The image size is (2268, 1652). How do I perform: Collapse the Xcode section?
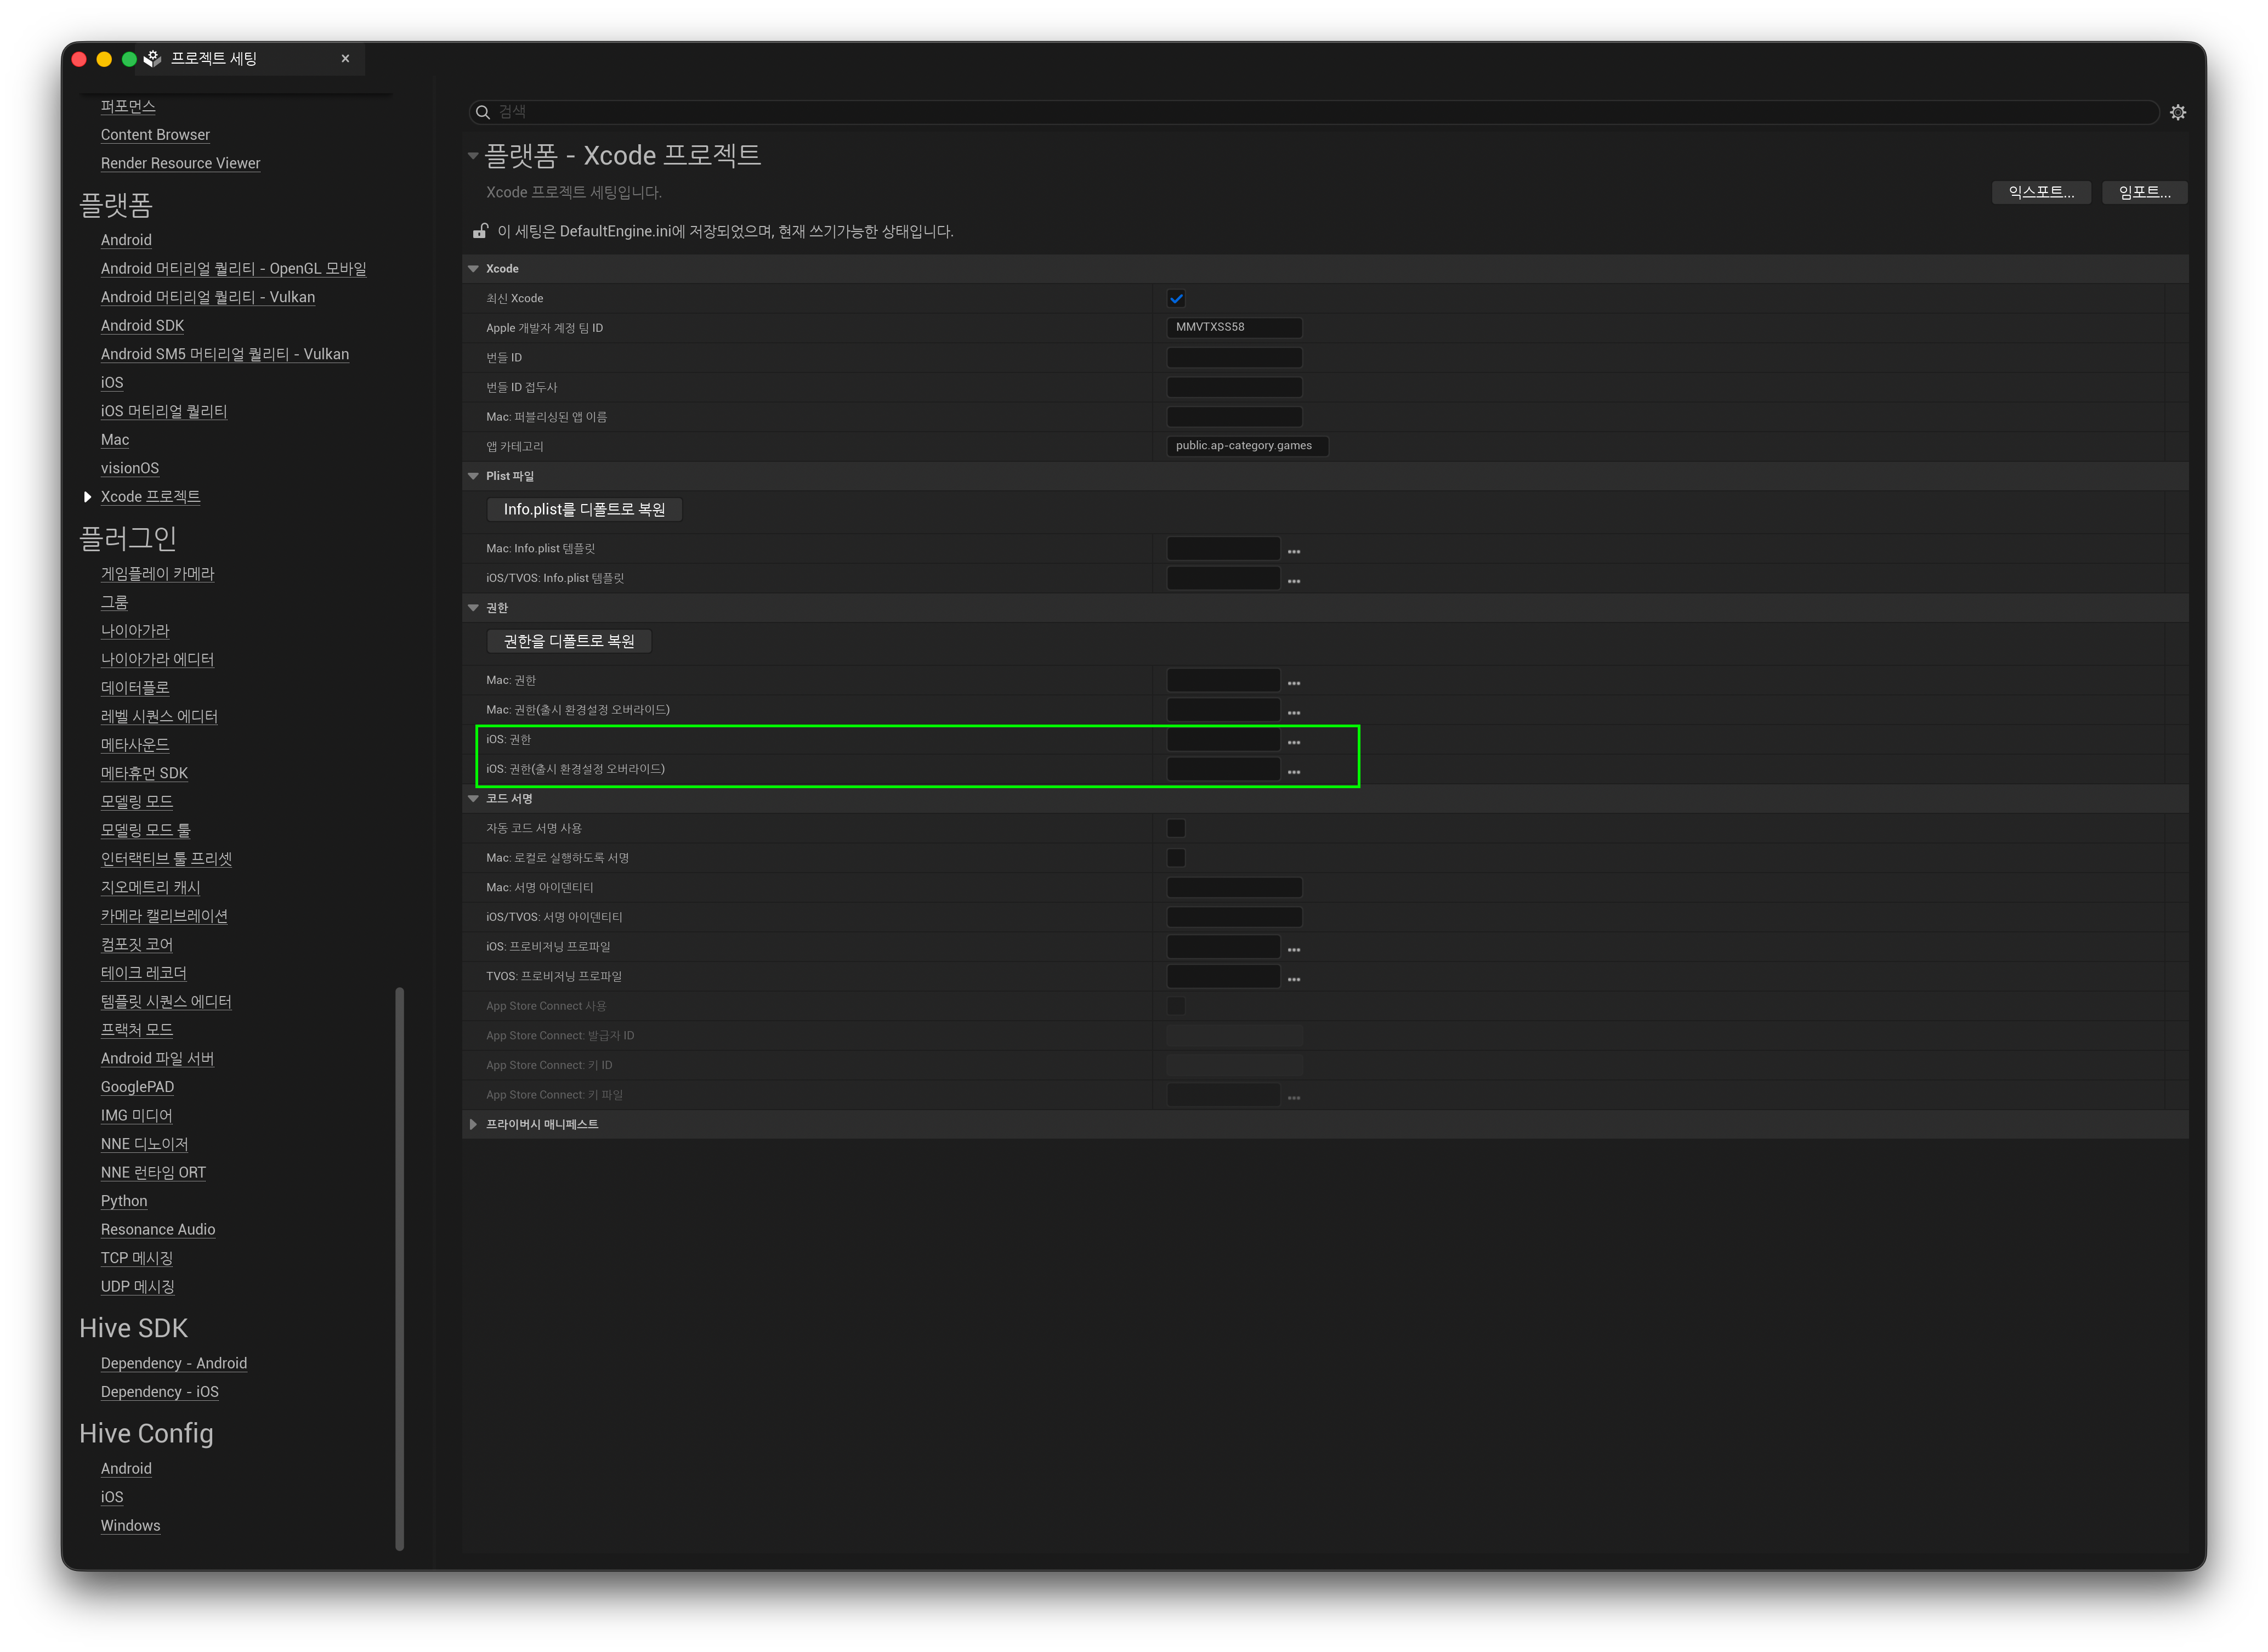(x=473, y=269)
